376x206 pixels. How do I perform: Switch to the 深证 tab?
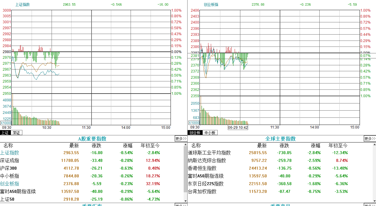[x=16, y=132]
